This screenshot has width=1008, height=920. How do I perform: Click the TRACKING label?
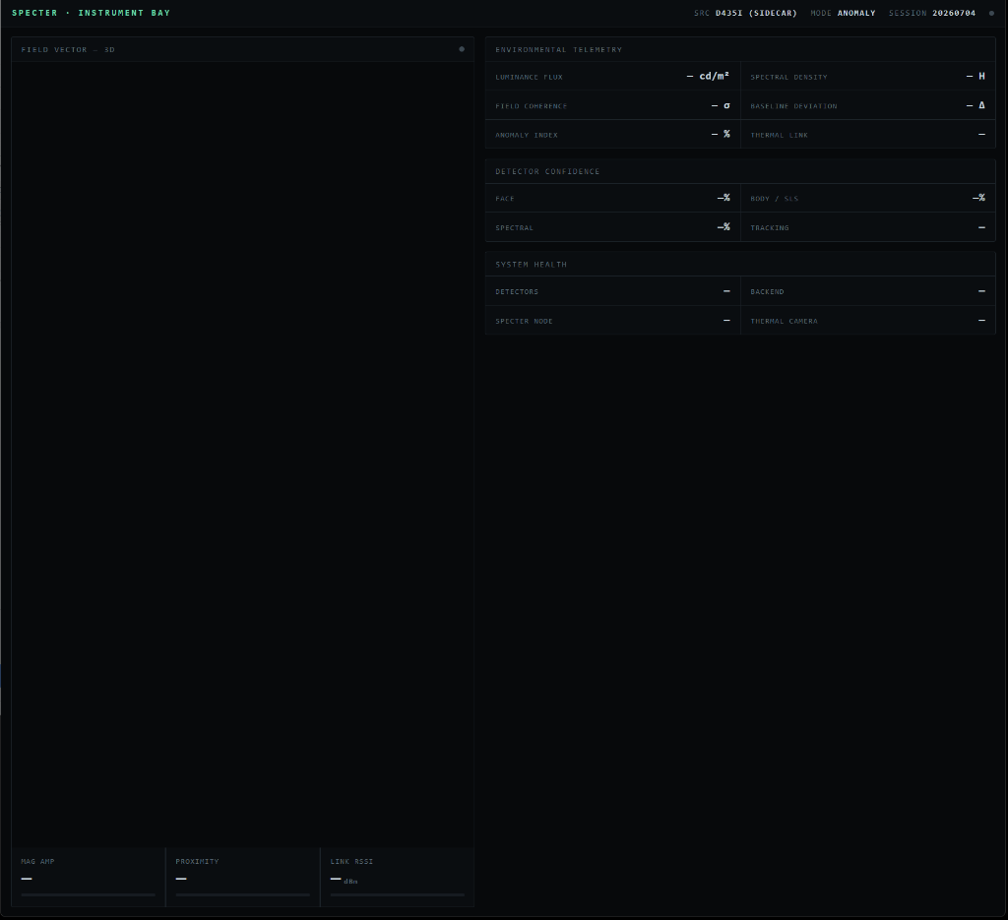click(x=770, y=228)
